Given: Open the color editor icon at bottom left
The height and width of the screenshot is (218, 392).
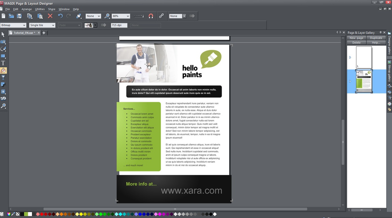Looking at the screenshot, I should [9, 214].
